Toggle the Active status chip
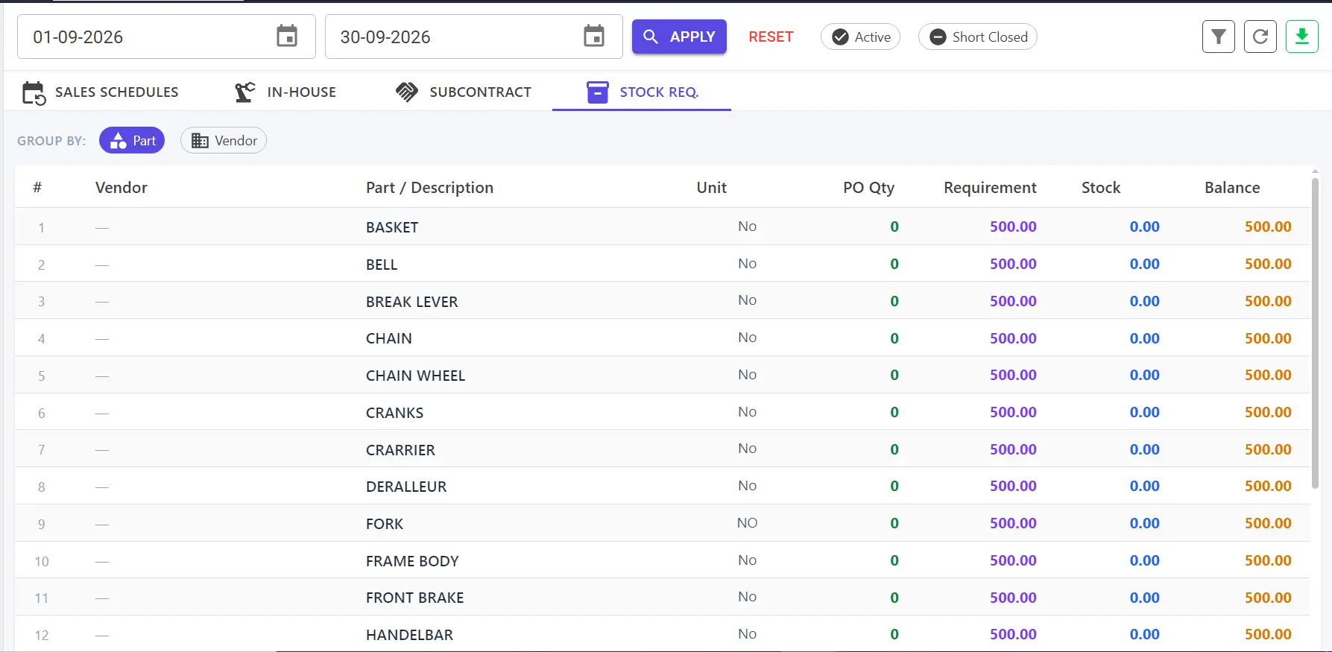 point(860,37)
